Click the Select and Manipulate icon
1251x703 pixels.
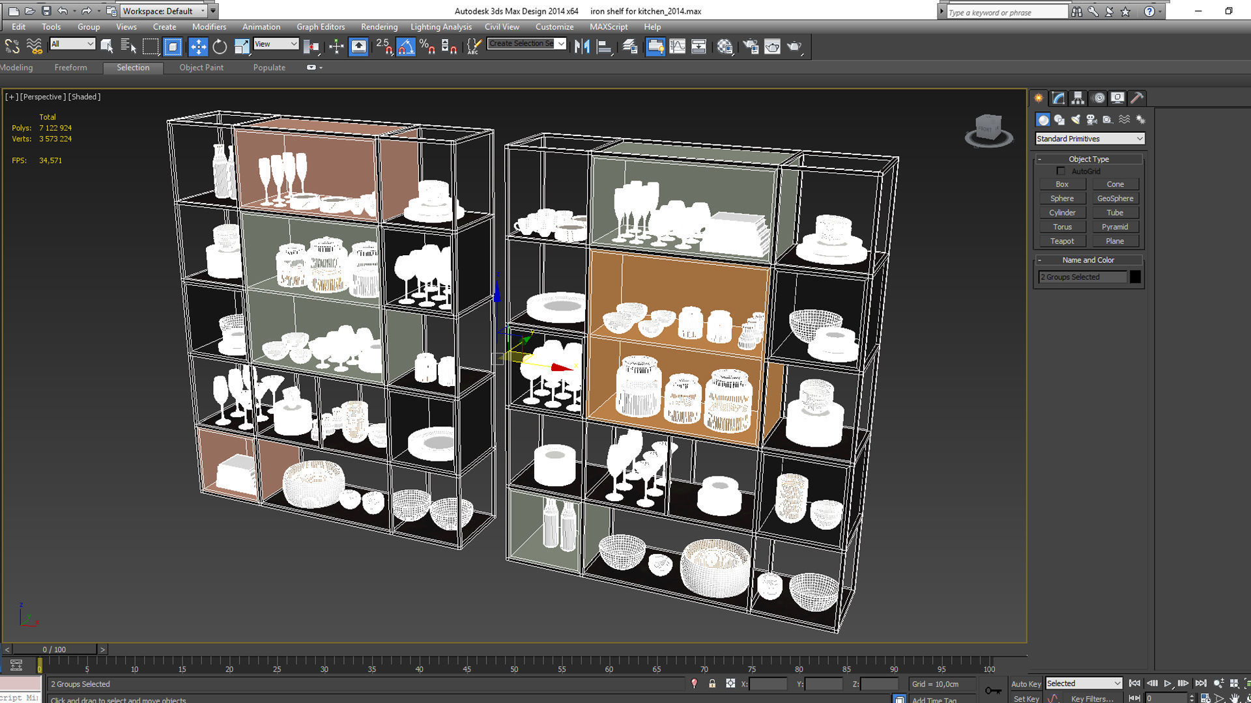(x=336, y=46)
